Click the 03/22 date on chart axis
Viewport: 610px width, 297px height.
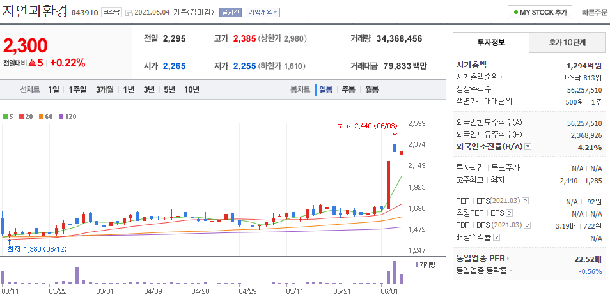57,291
